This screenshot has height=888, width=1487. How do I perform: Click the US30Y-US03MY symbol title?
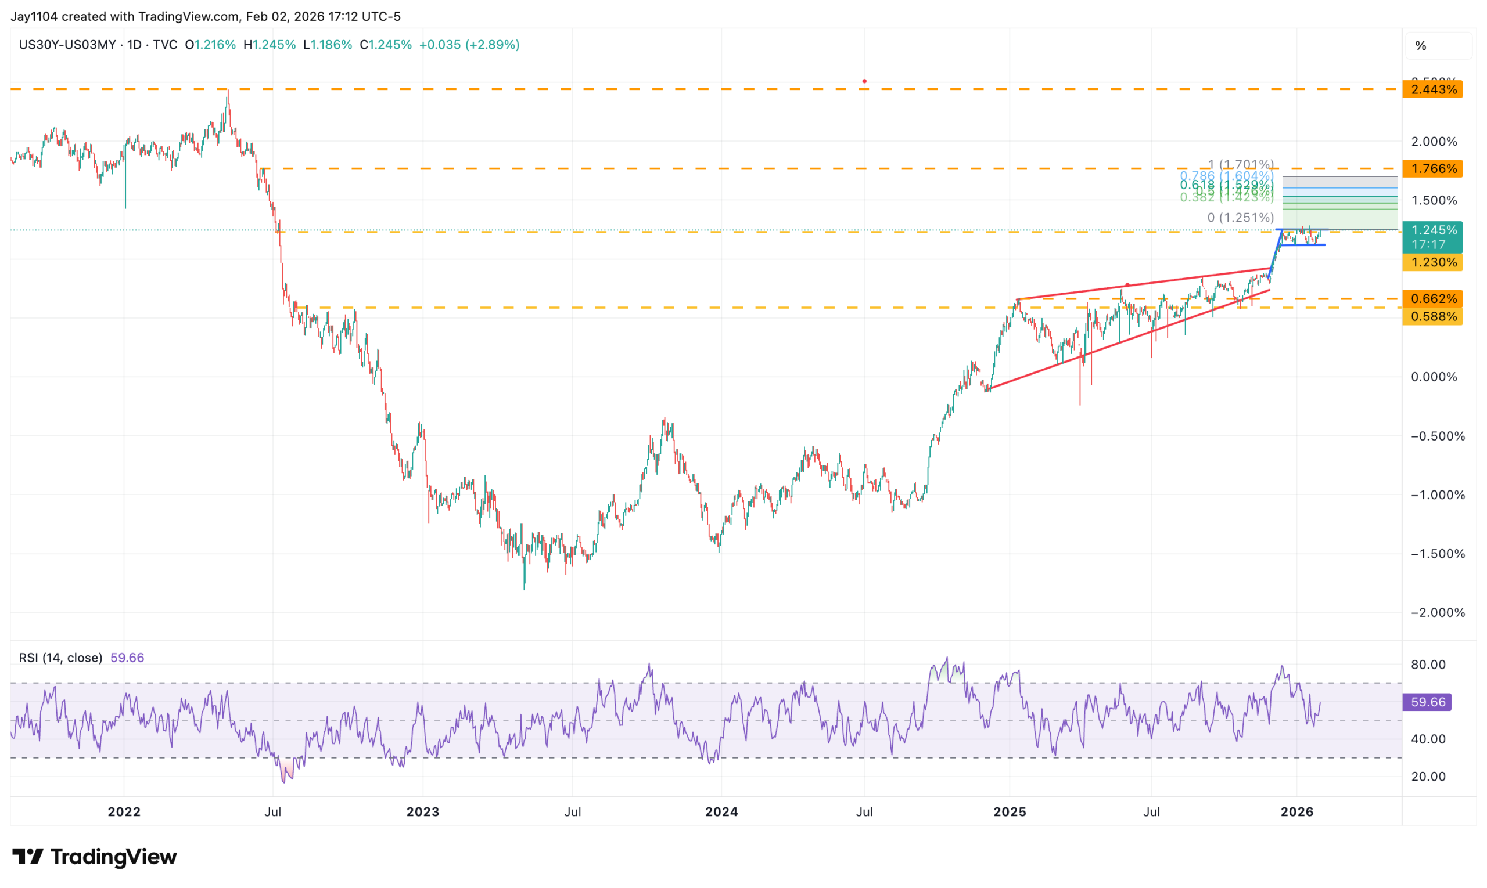tap(67, 45)
